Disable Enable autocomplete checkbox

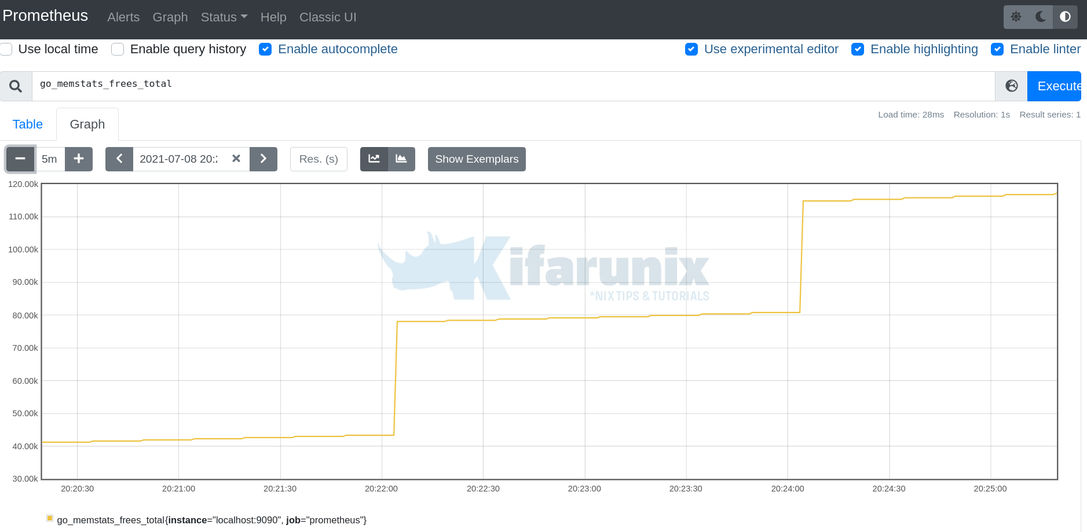pos(265,49)
